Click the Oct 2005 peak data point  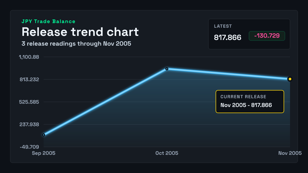tap(167, 69)
